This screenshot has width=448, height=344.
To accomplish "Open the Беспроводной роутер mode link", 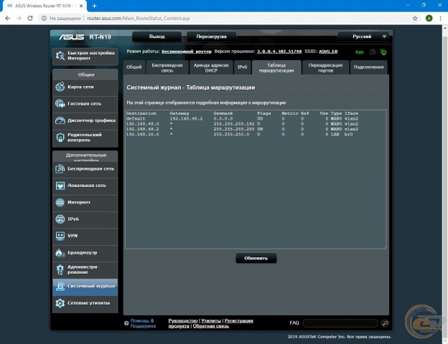I will [187, 52].
